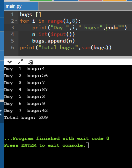
Task: Collapse the console with the chevron icon
Action: point(10,62)
